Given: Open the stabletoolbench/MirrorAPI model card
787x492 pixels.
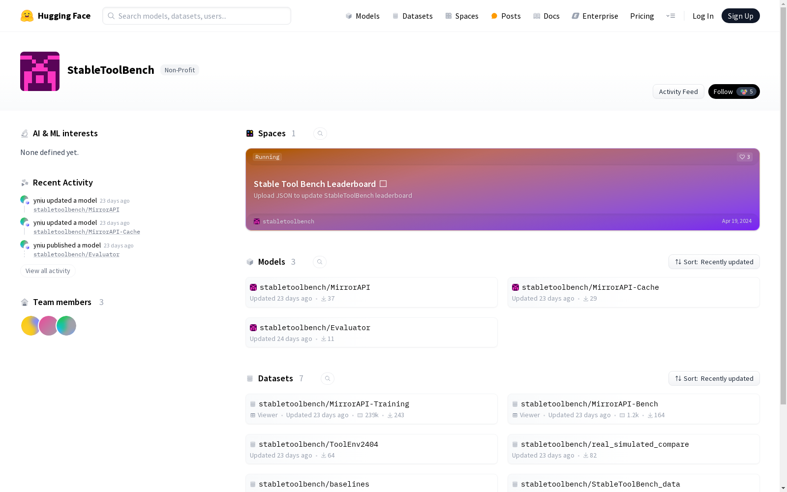Looking at the screenshot, I should [371, 292].
